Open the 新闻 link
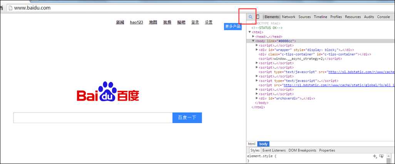 (x=120, y=22)
